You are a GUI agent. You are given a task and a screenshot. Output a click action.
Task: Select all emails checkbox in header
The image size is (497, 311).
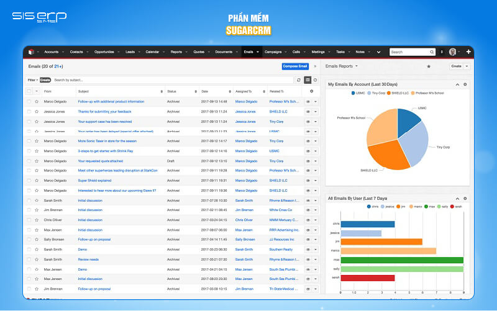click(29, 91)
